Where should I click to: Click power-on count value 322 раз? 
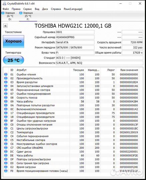tap(132, 48)
